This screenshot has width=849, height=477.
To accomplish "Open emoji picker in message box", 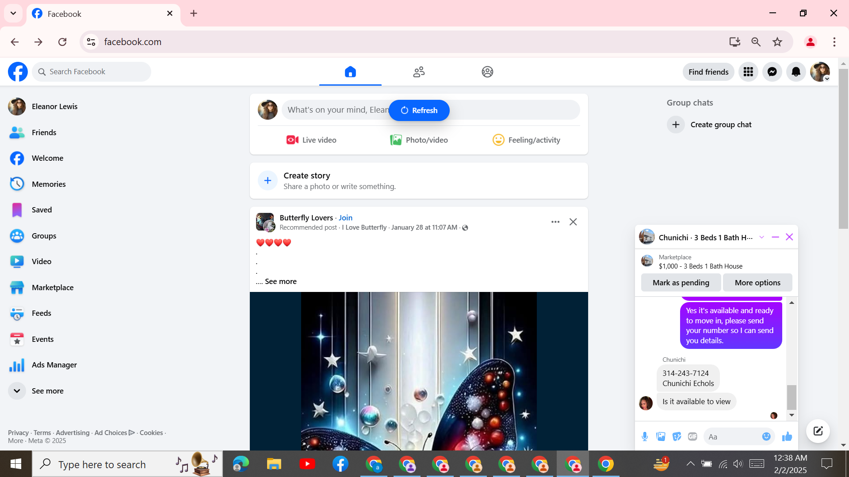I will 766,437.
